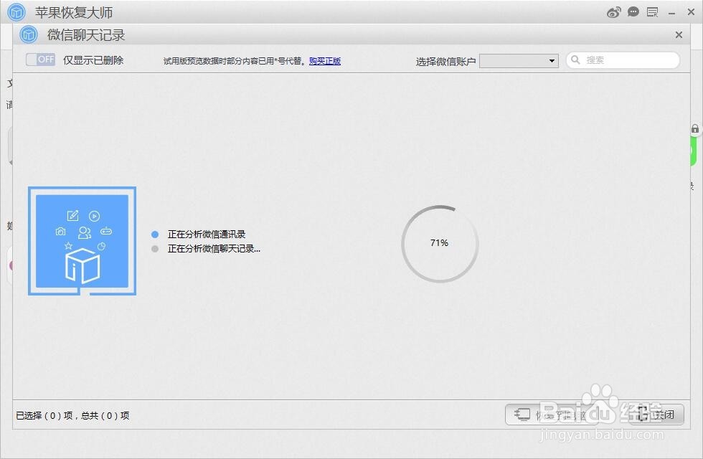Expand the 选择微信账户 dropdown
Viewport: 703px width, 459px height.
[x=519, y=60]
